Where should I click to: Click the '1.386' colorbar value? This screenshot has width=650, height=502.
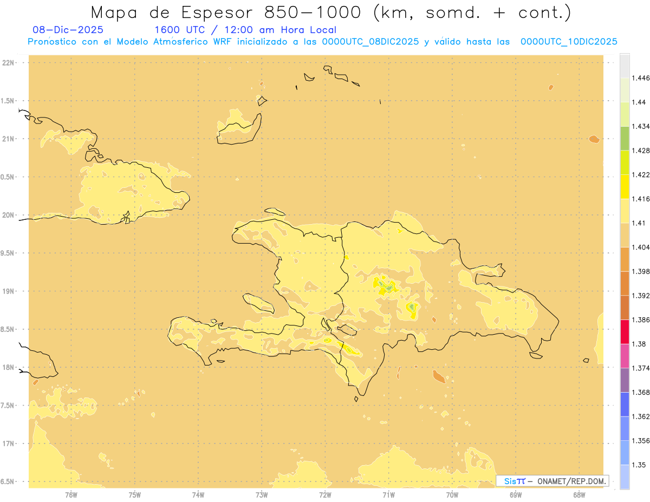642,320
